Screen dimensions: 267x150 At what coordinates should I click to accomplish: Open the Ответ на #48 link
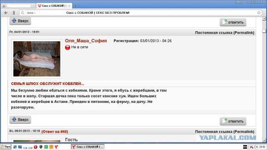tap(55, 132)
